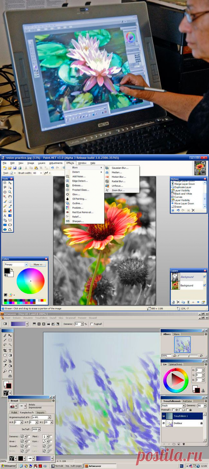Screen dimensions: 209x469
Task: Switch to the Stlenn tab in preview panel
Action: click(x=177, y=334)
